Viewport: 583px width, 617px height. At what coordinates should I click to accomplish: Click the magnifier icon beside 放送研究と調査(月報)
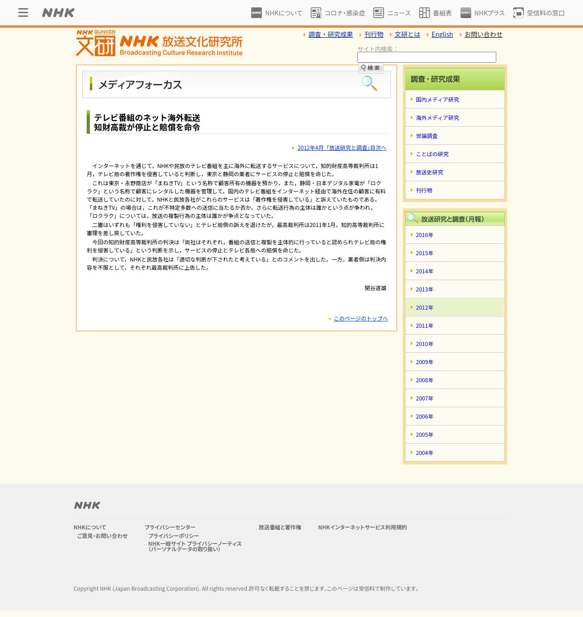pos(413,218)
